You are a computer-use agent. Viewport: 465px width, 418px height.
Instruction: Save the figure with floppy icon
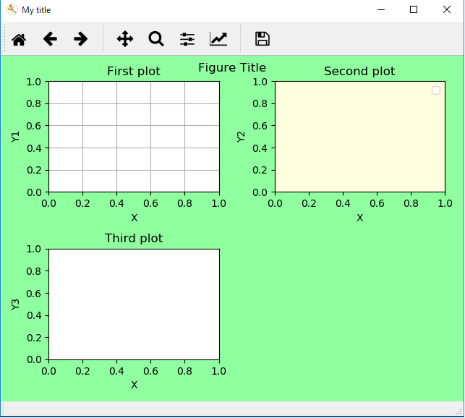point(263,39)
